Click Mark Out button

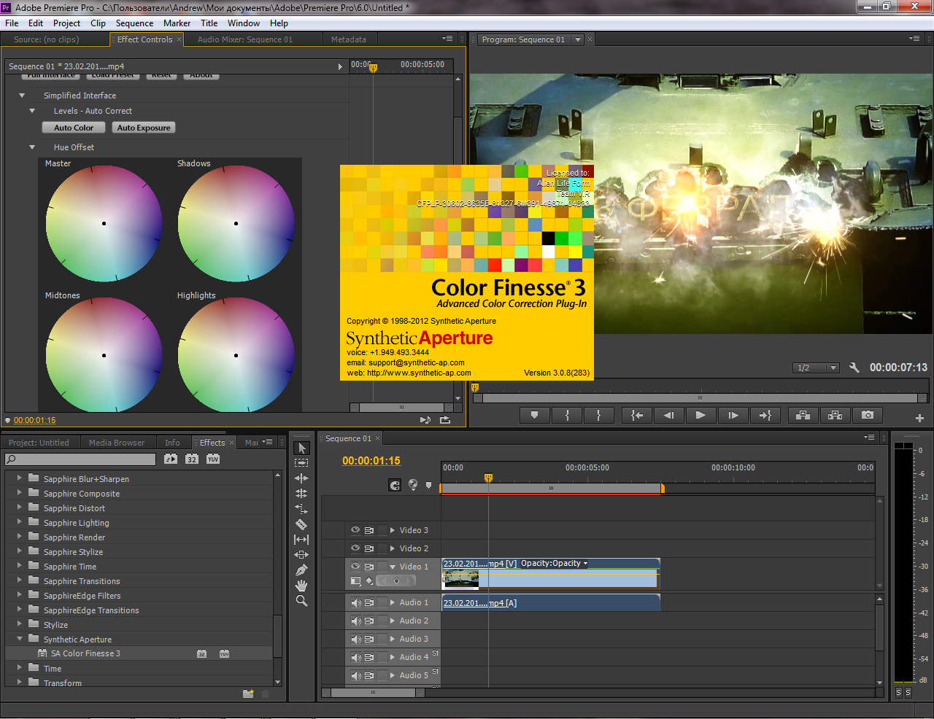tap(598, 415)
